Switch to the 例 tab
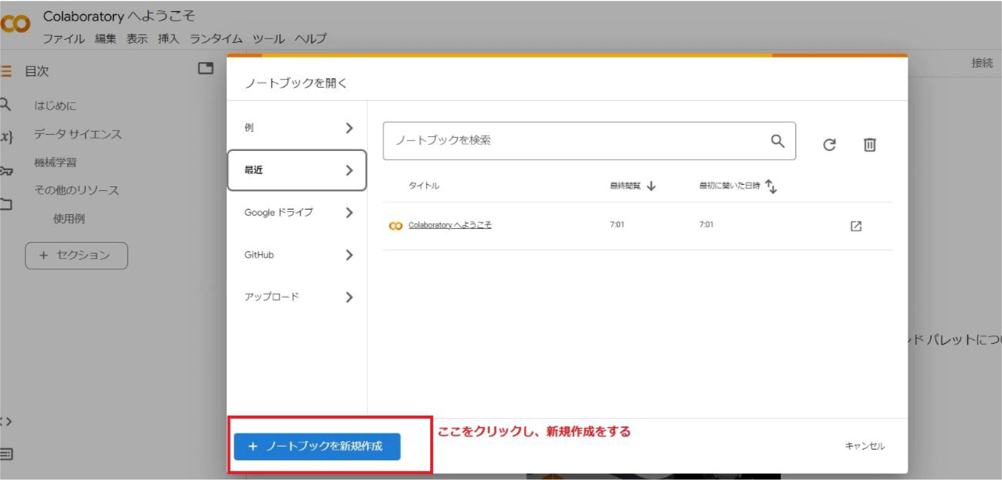Image resolution: width=1002 pixels, height=480 pixels. tap(297, 128)
